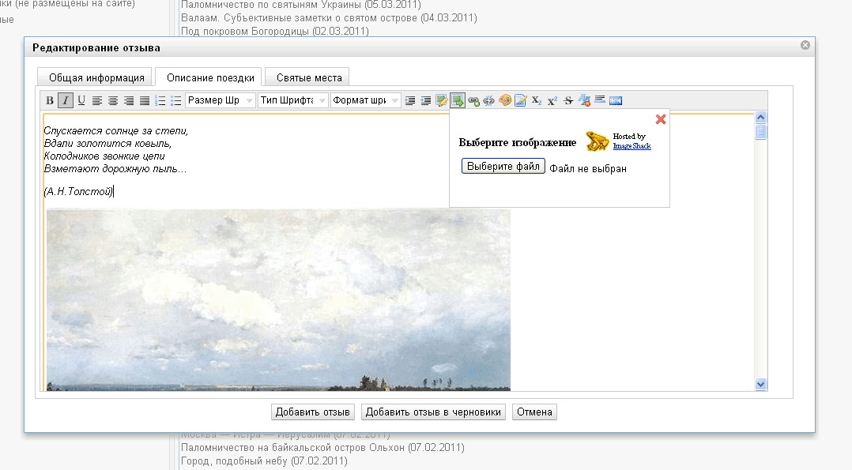Screen dimensions: 852x470
Task: Click Добавить отзыв в черновики button
Action: click(x=434, y=412)
